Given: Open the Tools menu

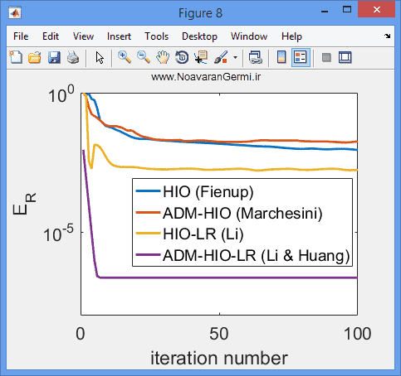Looking at the screenshot, I should coord(157,36).
